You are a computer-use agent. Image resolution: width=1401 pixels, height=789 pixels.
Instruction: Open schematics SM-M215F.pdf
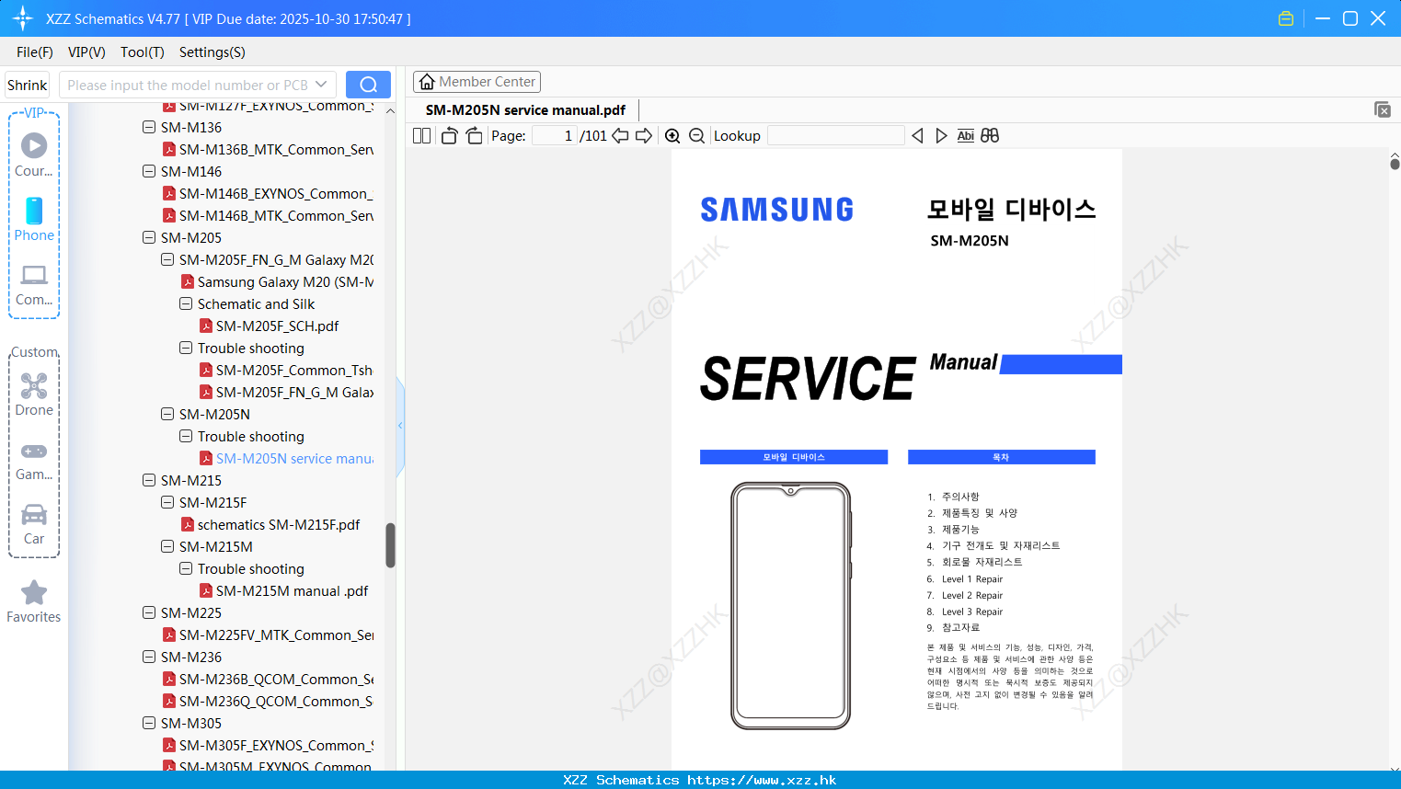[270, 524]
